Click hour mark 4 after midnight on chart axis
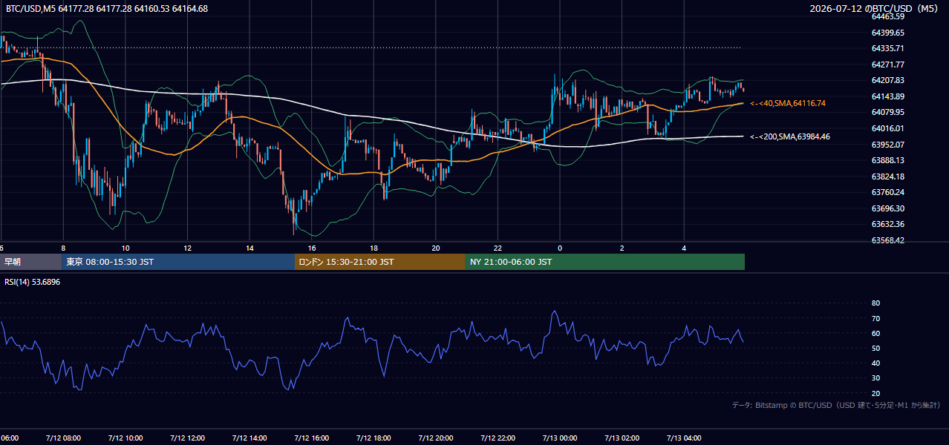 point(684,248)
